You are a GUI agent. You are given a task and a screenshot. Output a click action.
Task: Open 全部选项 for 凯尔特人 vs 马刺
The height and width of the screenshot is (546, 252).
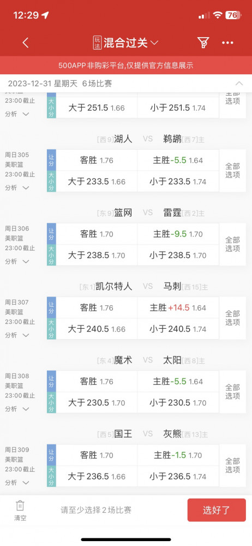pyautogui.click(x=232, y=318)
